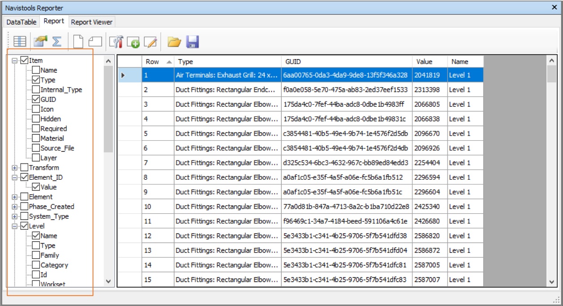Save using the floppy disk icon
The width and height of the screenshot is (563, 306).
click(x=192, y=42)
